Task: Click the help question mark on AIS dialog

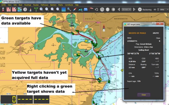Action: coord(154,24)
